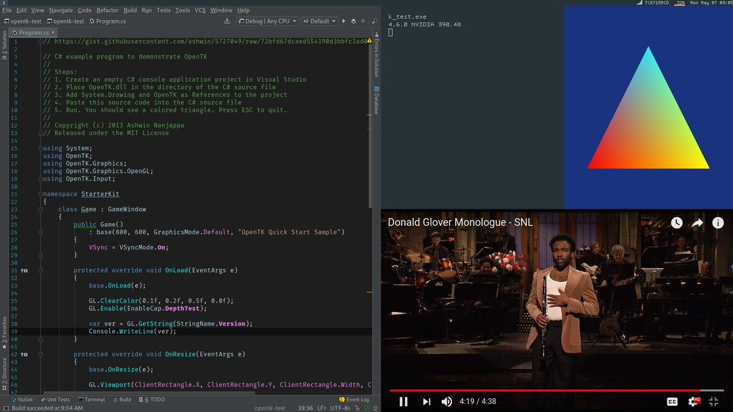Click the video title Donald Glover Monologue - SNL
Image resolution: width=733 pixels, height=412 pixels.
[x=461, y=222]
